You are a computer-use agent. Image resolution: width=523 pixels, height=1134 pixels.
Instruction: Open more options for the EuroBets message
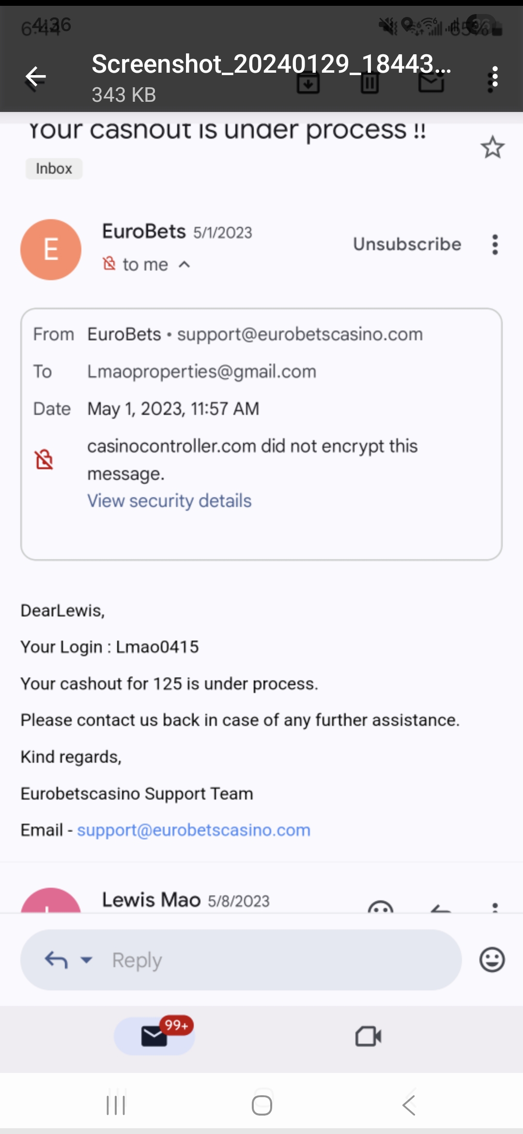(x=495, y=245)
